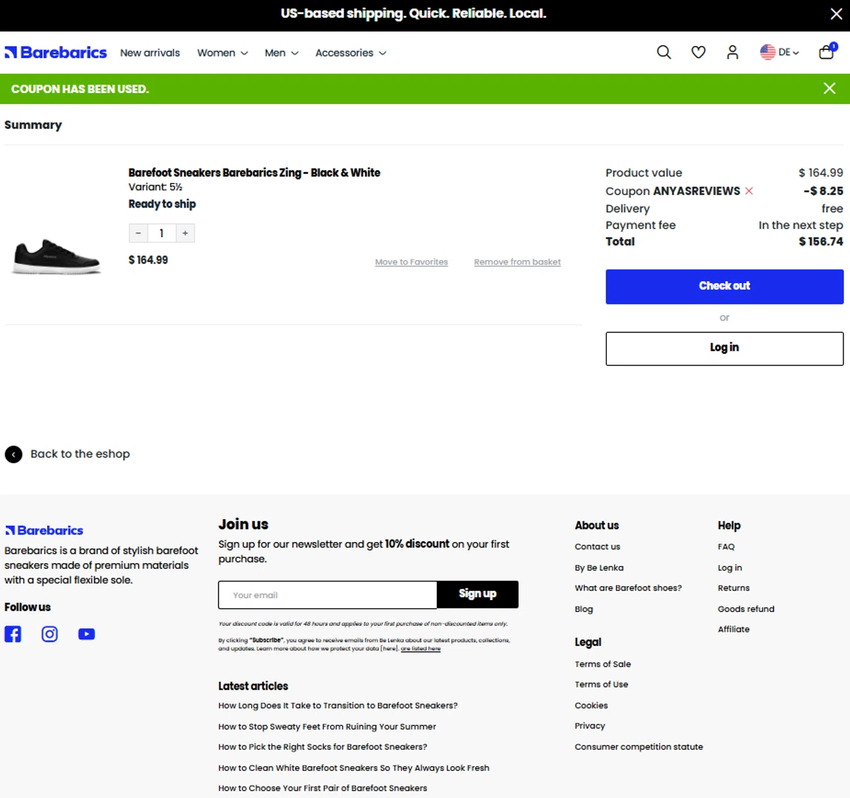850x798 pixels.
Task: Decrease quantity with the minus button
Action: click(x=138, y=233)
